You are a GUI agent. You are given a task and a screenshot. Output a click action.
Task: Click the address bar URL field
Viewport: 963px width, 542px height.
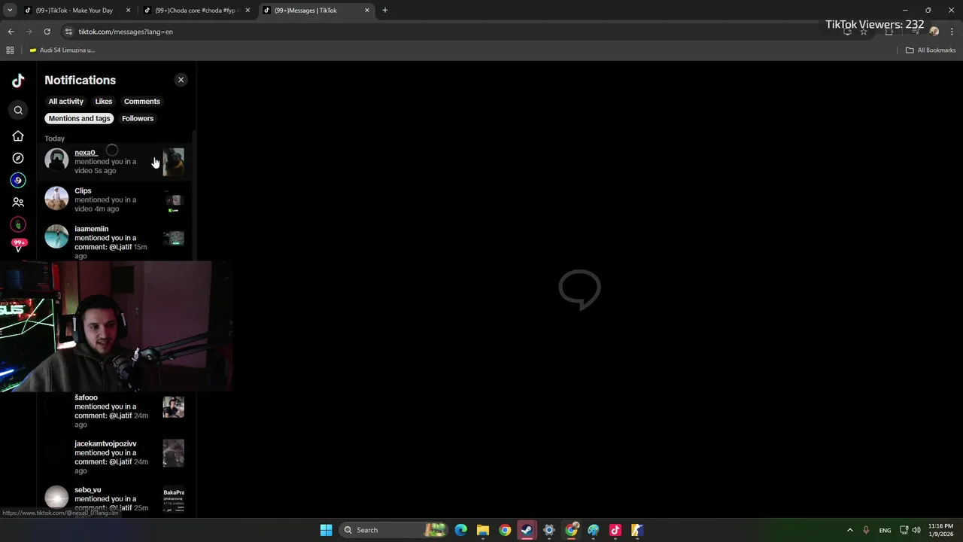tap(451, 32)
